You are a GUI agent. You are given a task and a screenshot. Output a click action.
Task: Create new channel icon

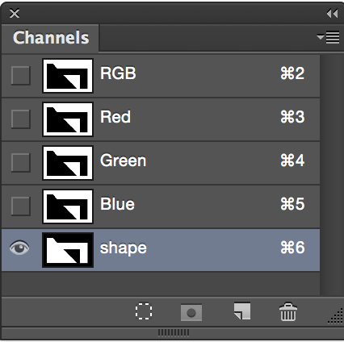(x=242, y=311)
